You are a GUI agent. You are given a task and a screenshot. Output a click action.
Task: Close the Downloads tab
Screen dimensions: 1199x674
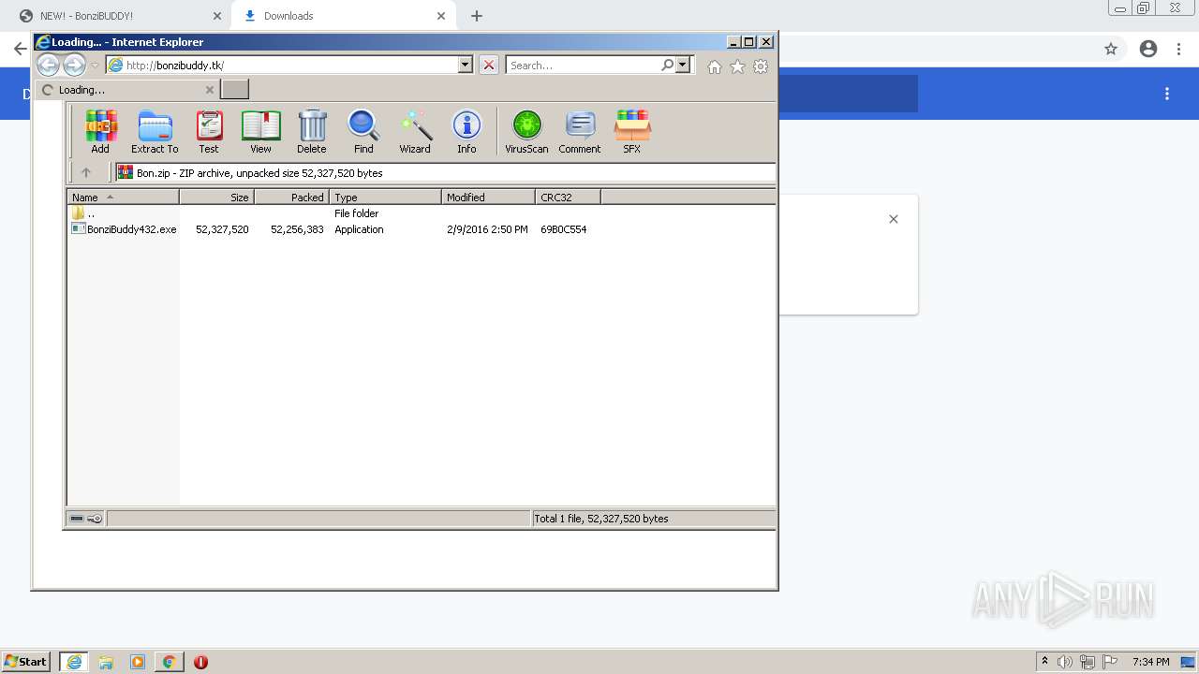click(440, 16)
